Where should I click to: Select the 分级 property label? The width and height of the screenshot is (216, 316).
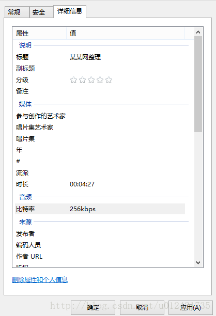click(x=22, y=80)
